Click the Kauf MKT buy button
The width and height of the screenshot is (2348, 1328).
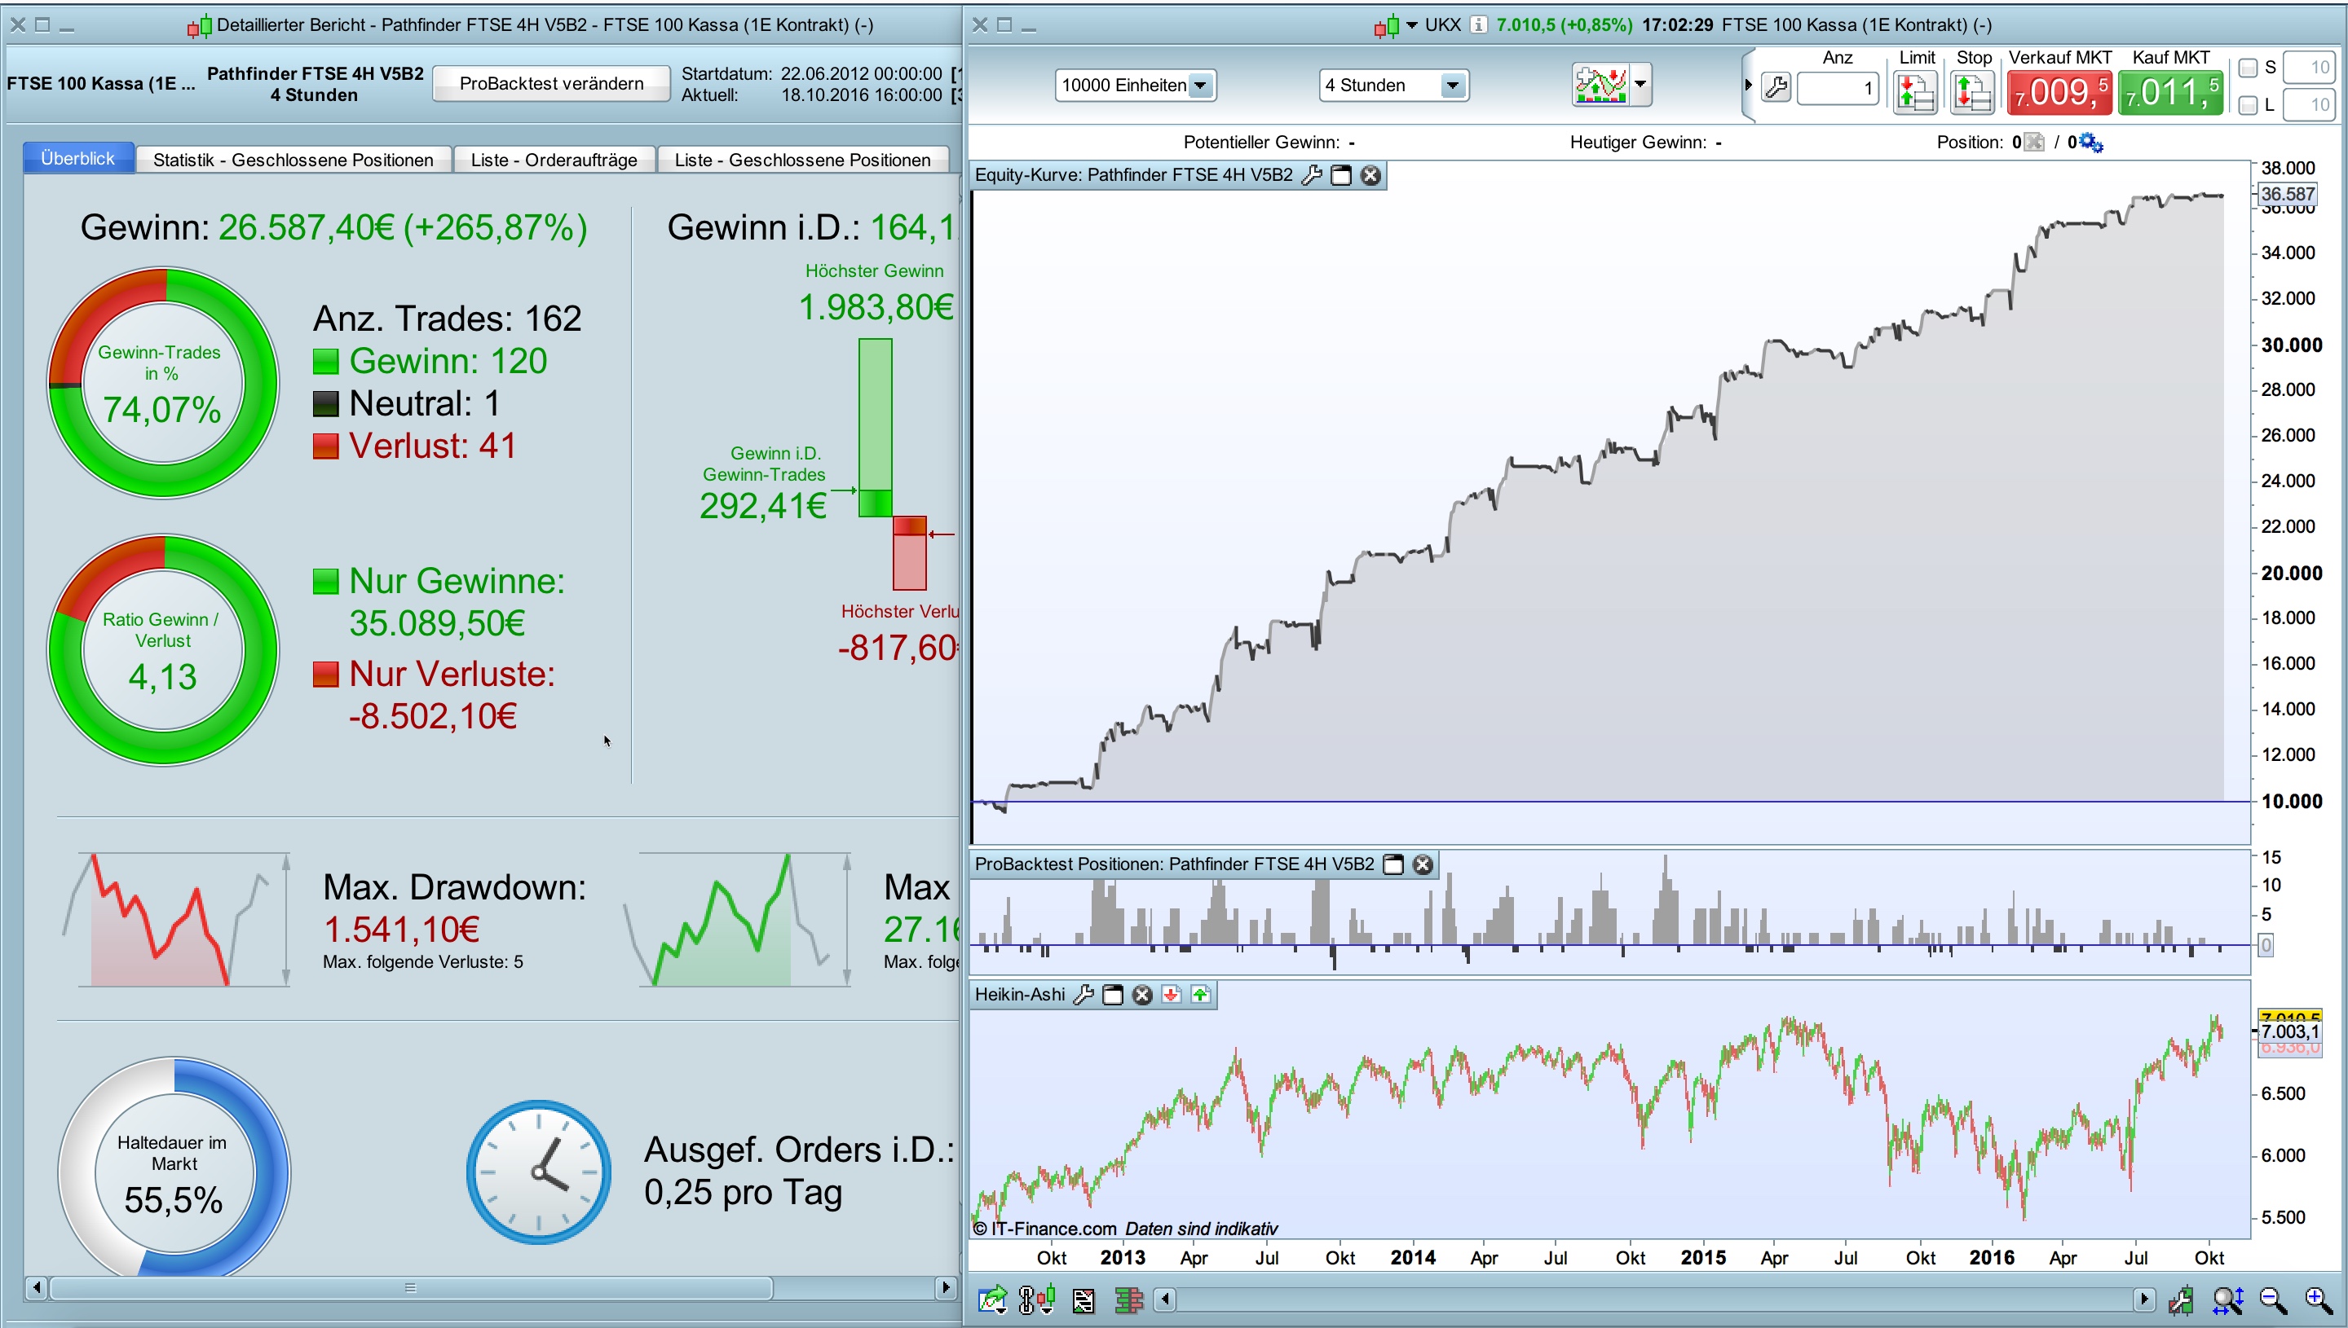coord(2169,92)
